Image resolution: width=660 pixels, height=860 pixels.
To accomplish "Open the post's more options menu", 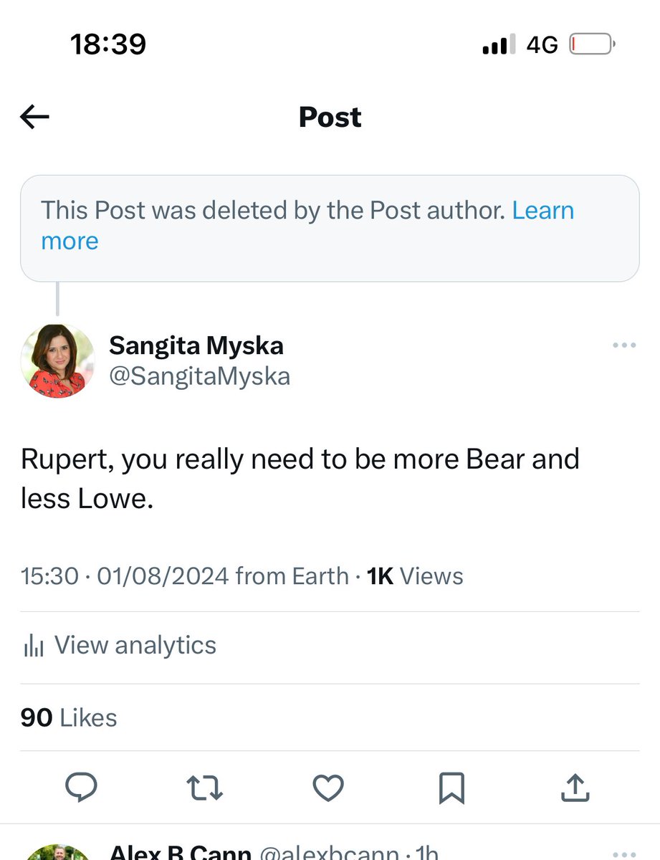I will tap(623, 345).
